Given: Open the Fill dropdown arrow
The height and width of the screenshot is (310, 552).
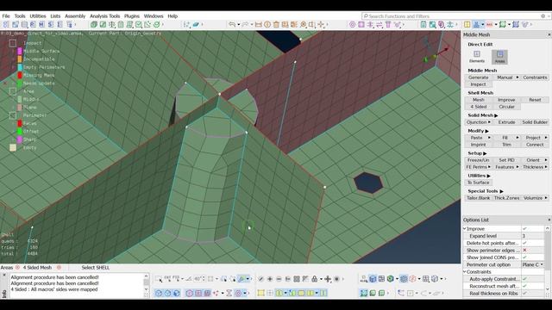Looking at the screenshot, I should [517, 138].
